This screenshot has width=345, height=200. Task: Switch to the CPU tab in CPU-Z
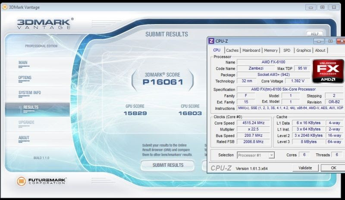pos(217,50)
